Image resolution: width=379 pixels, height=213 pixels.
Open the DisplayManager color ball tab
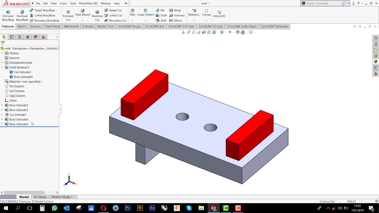coord(36,37)
